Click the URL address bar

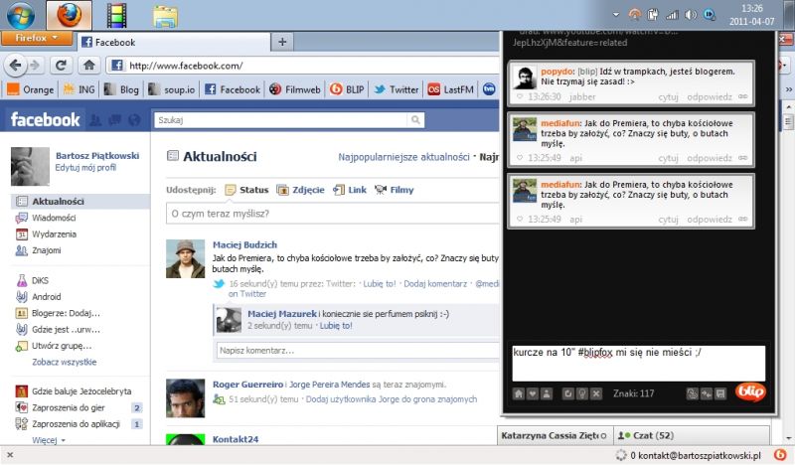point(304,66)
